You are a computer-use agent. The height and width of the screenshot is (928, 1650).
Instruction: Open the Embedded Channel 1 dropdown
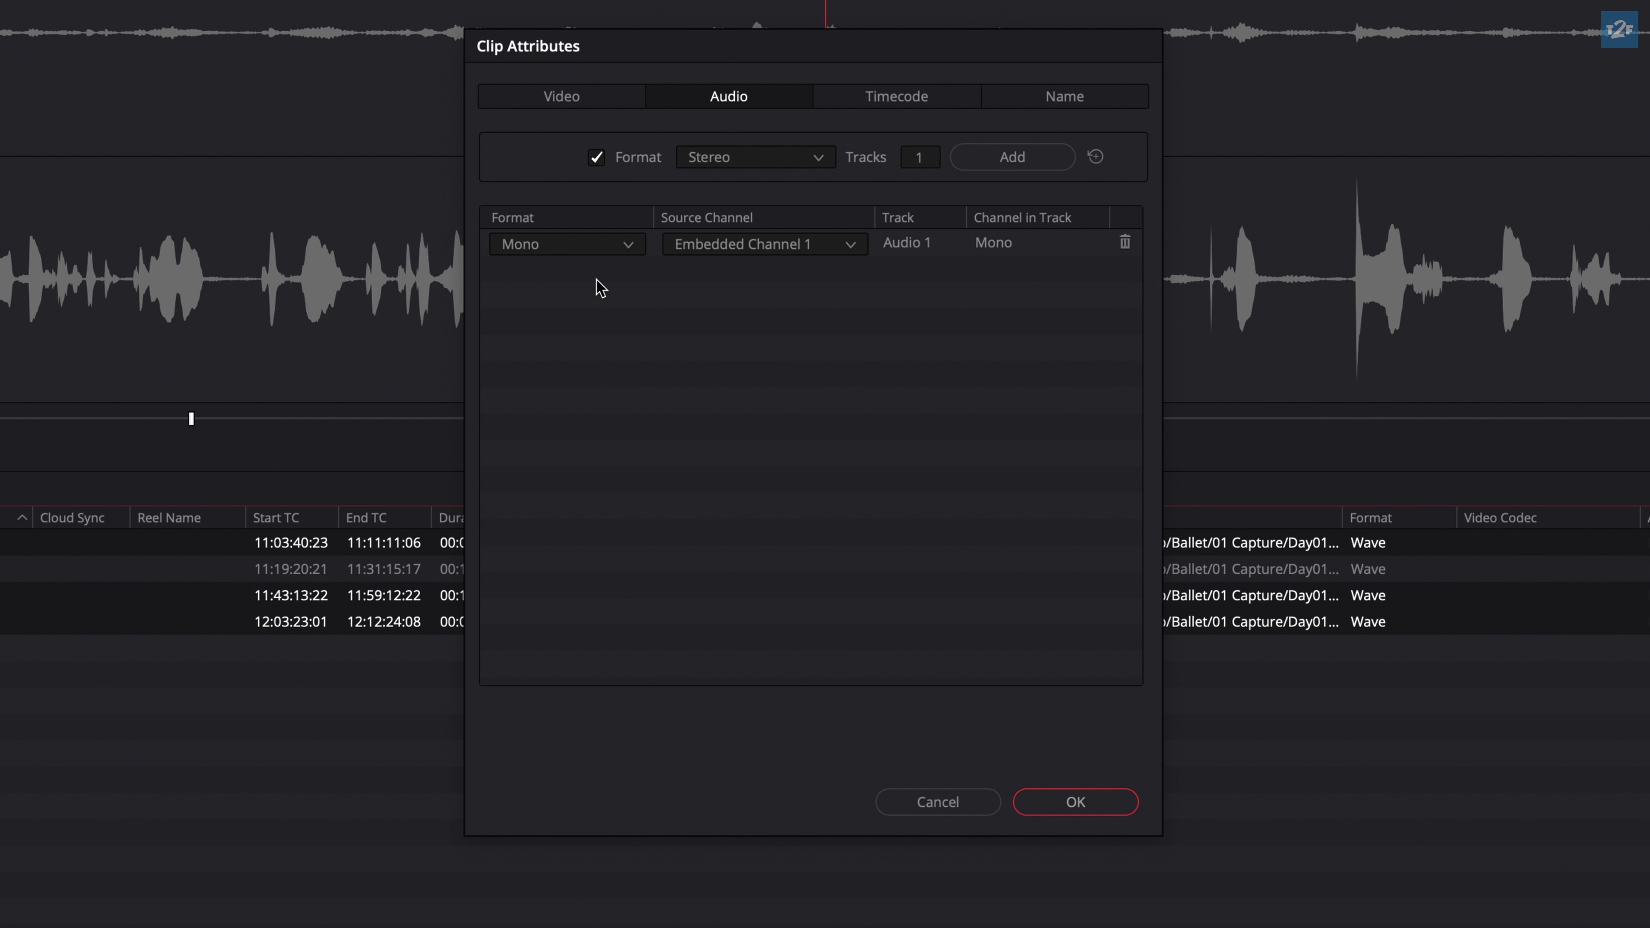[x=764, y=244]
